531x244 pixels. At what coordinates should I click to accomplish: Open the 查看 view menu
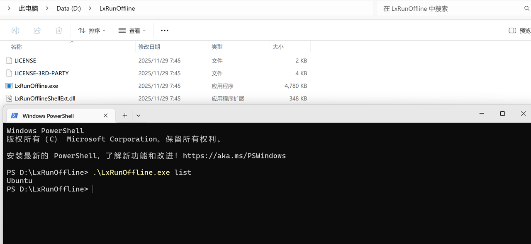pos(132,31)
